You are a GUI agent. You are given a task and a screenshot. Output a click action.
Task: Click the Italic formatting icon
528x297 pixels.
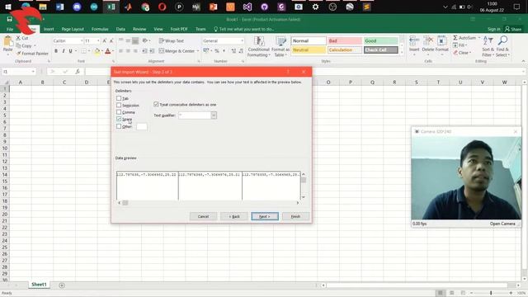tap(63, 51)
